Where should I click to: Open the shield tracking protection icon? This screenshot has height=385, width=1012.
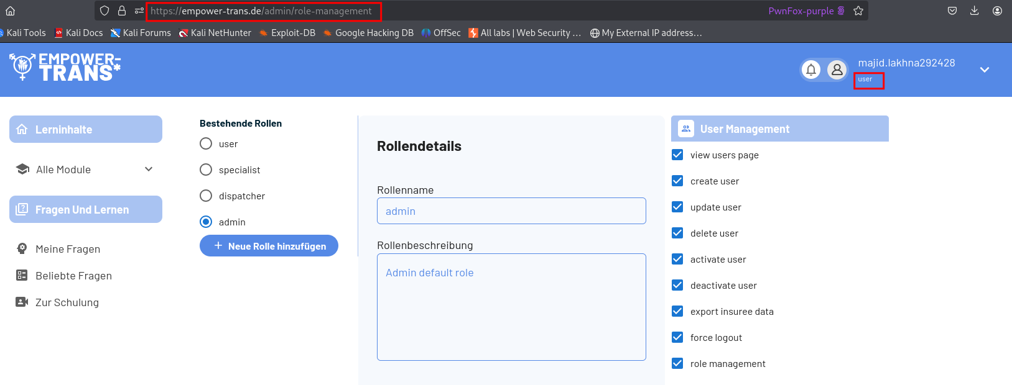[104, 11]
